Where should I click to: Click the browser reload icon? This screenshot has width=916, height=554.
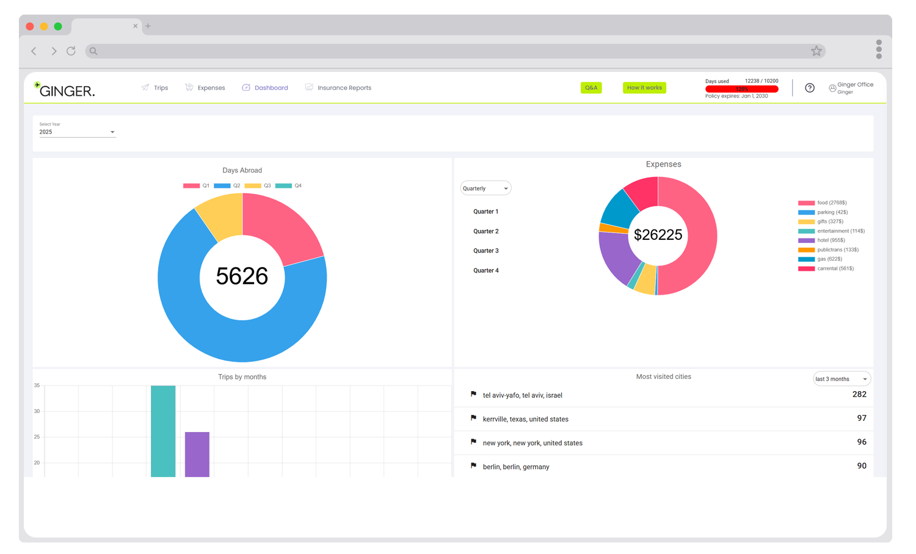71,51
